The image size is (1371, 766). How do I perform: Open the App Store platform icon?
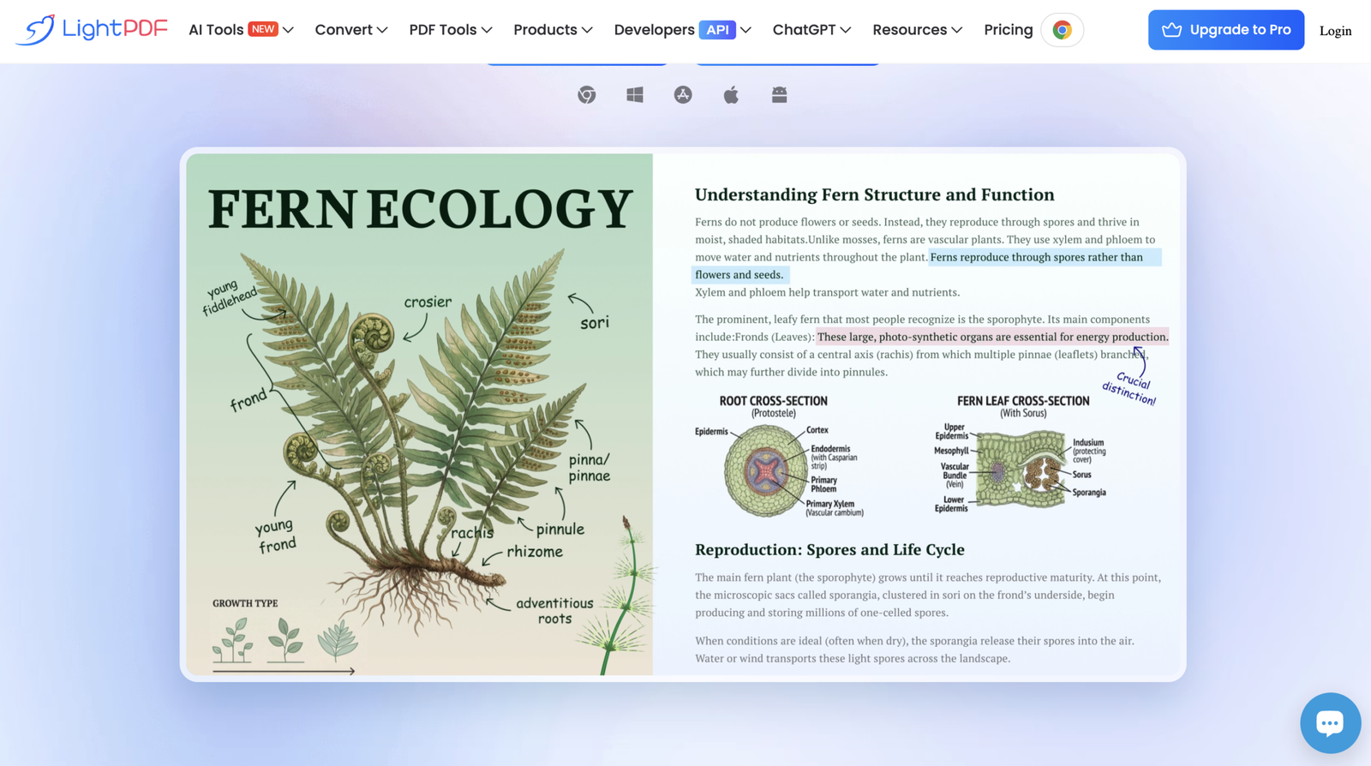click(x=683, y=95)
